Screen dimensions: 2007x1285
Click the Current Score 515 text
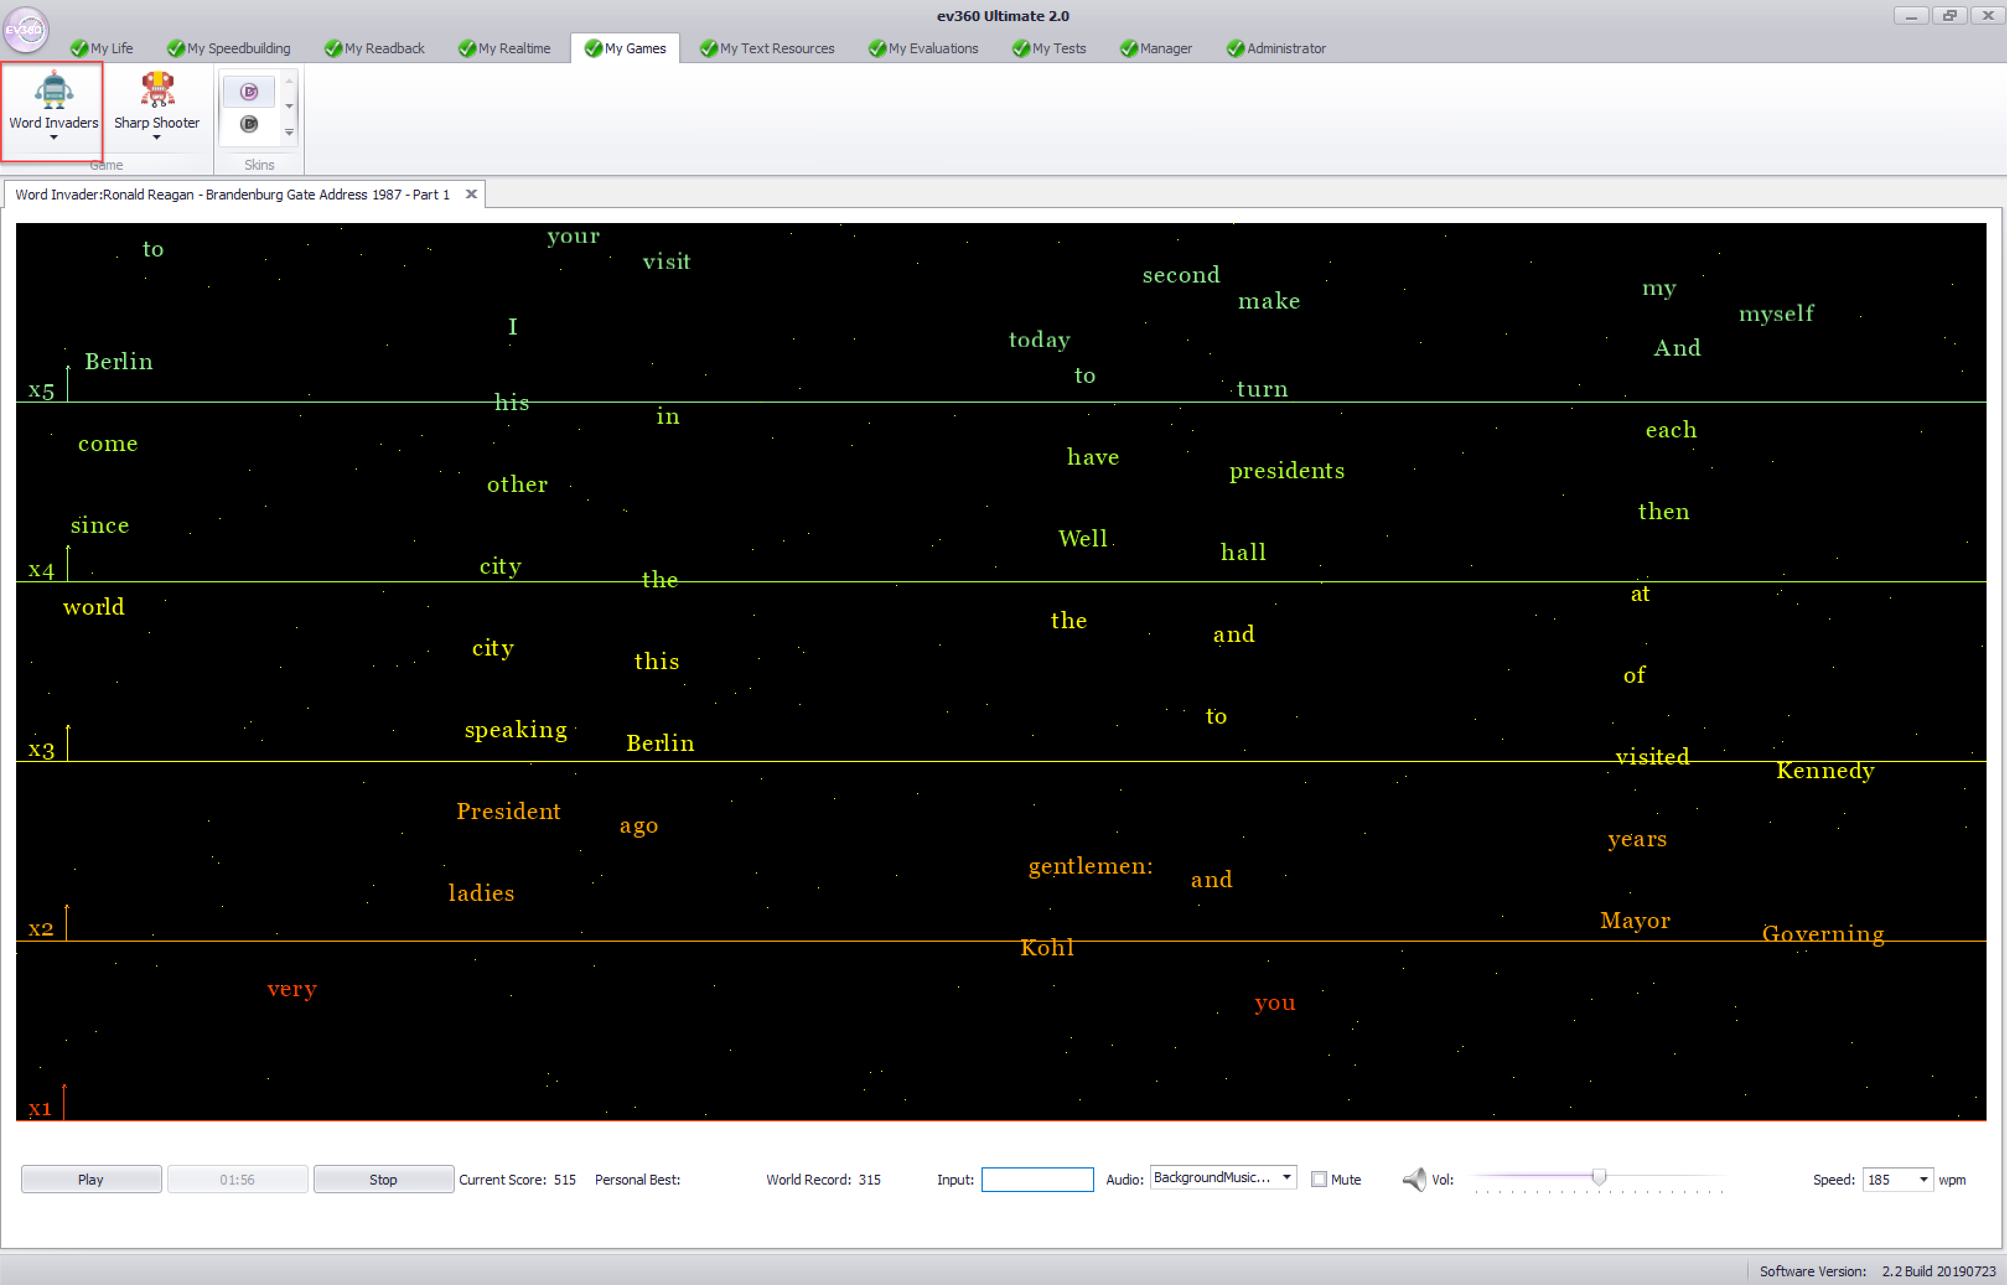click(x=517, y=1179)
